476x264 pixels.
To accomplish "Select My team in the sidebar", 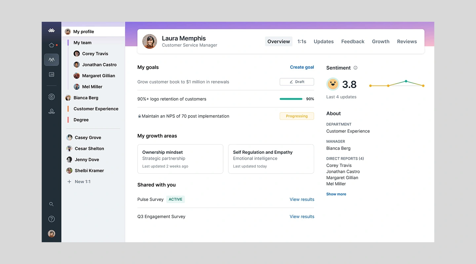I will [x=82, y=43].
